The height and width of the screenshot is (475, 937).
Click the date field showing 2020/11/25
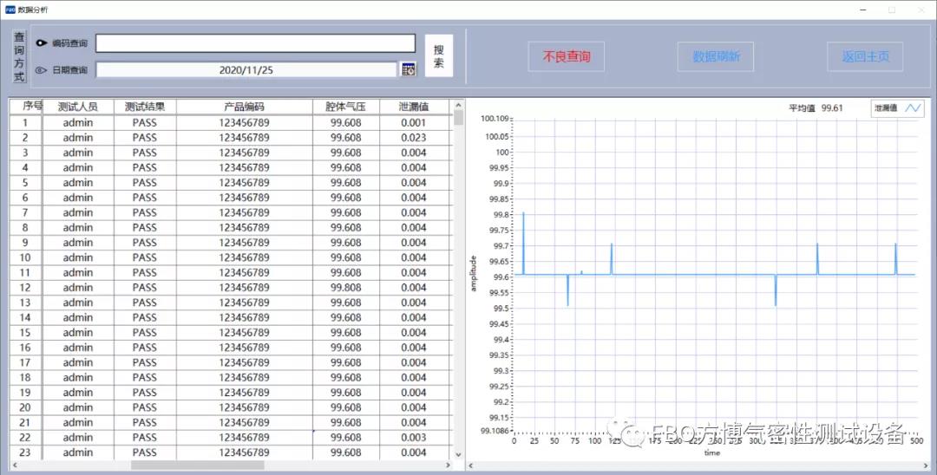point(246,70)
